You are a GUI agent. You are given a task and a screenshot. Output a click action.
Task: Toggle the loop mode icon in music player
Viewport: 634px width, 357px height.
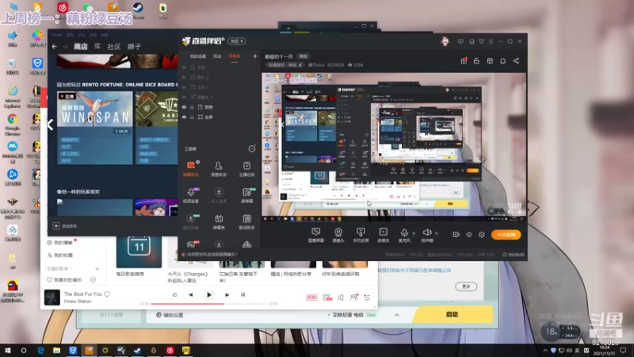[x=174, y=294]
